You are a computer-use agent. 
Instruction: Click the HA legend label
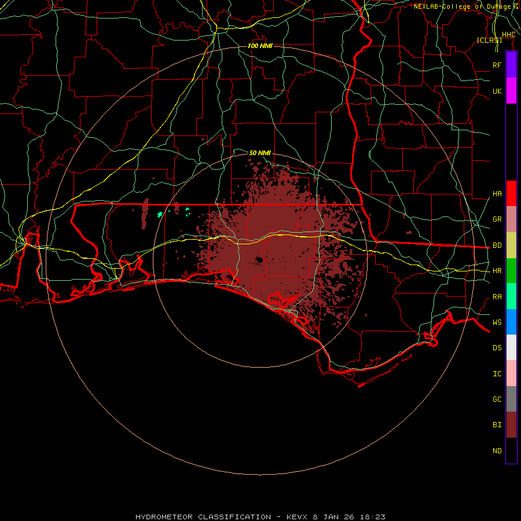[497, 193]
